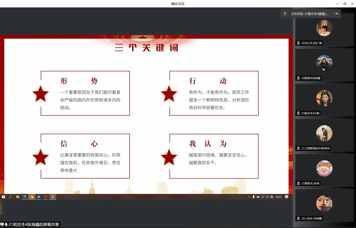Click the muted mic icon next to 21工商管理类本8 participant
The image size is (356, 228).
pos(298,148)
